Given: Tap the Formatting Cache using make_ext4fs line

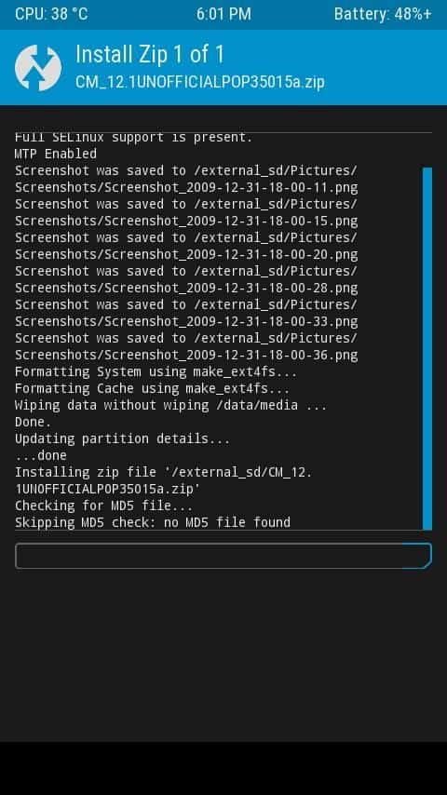Looking at the screenshot, I should click(x=152, y=388).
